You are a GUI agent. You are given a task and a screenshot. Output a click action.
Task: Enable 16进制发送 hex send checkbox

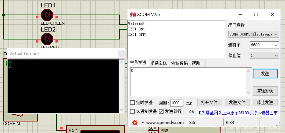133,111
